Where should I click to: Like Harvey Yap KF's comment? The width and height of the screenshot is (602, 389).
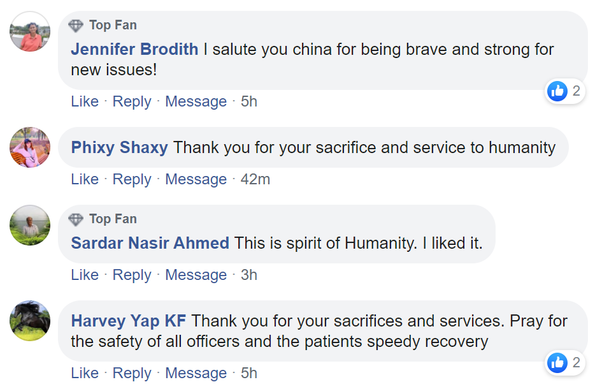(x=85, y=373)
